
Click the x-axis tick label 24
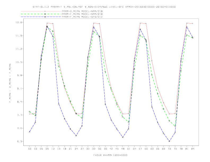pos(76,149)
